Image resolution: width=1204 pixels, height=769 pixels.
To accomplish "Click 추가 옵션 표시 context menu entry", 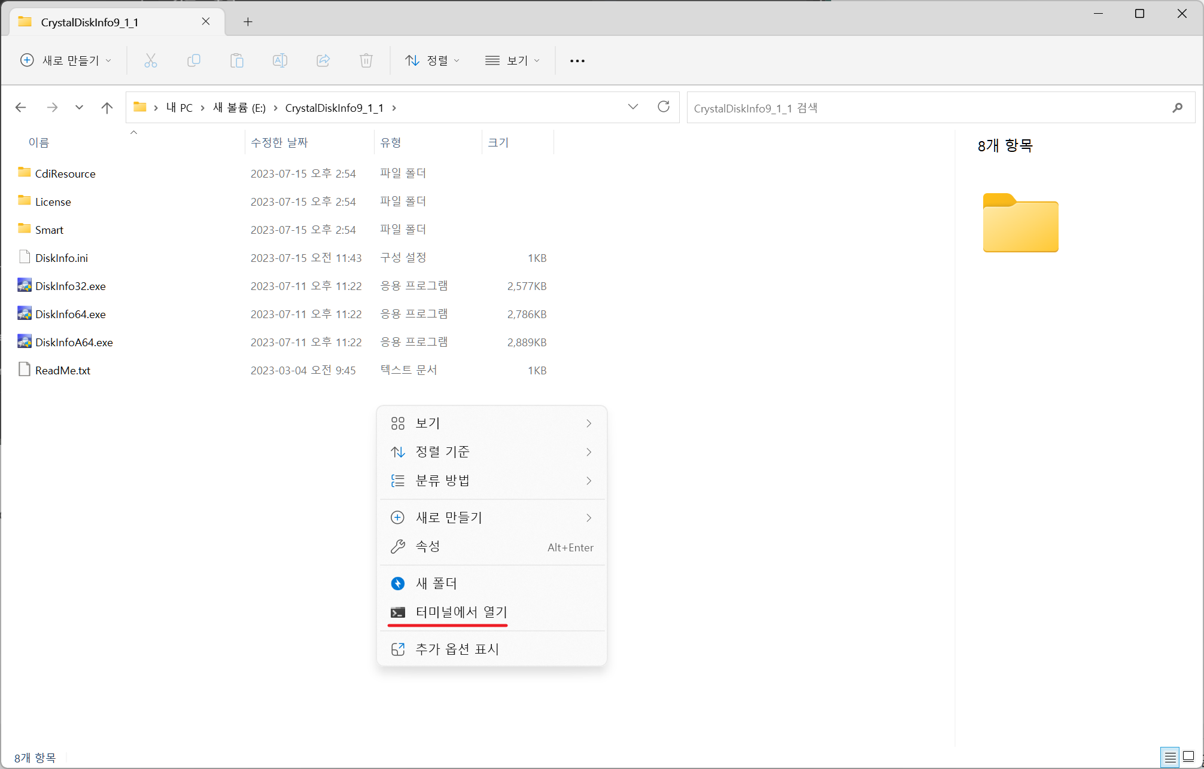I will point(457,649).
